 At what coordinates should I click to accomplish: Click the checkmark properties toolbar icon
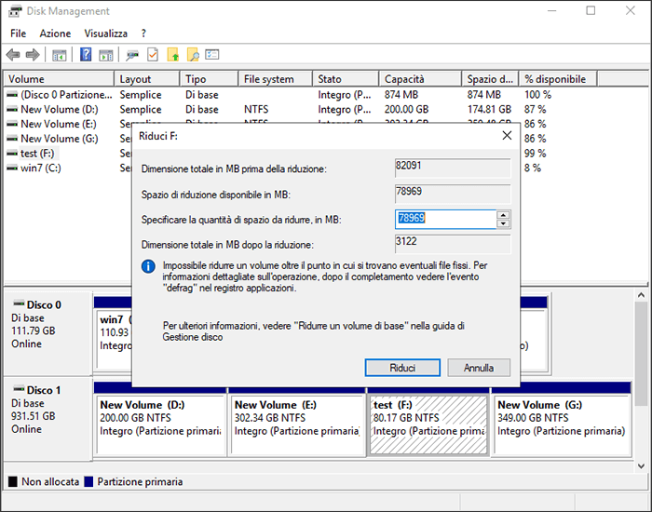point(153,54)
